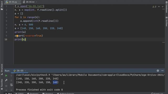Click line number 1 in gutter
This screenshot has width=168, height=94.
[6, 6]
